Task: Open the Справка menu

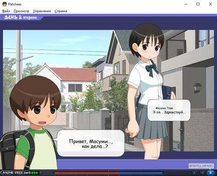Action: [x=61, y=11]
